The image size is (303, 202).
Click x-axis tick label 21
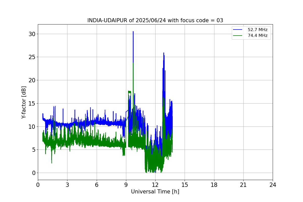click(x=243, y=185)
